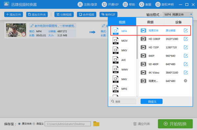Select the MKV format icon

coord(116,50)
